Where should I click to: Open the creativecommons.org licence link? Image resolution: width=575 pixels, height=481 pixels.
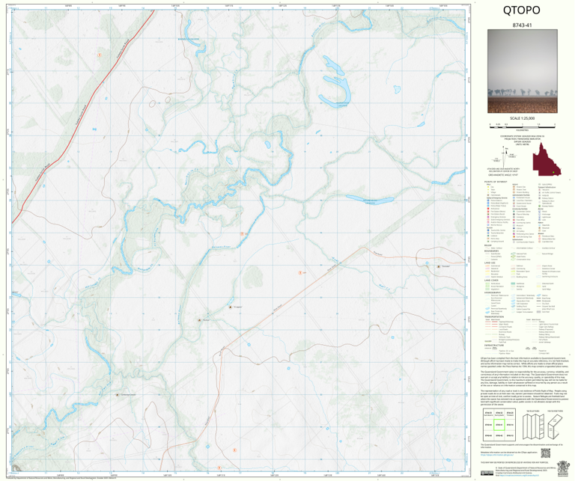[521, 476]
